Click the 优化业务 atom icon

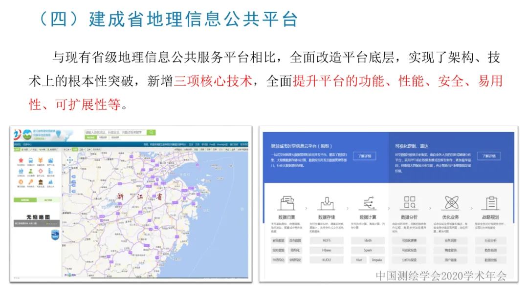pos(452,202)
